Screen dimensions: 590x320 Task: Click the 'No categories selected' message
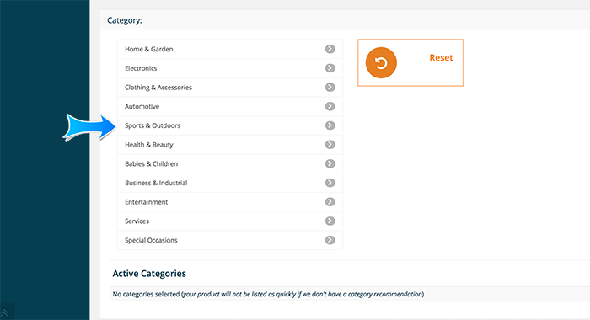pyautogui.click(x=268, y=294)
